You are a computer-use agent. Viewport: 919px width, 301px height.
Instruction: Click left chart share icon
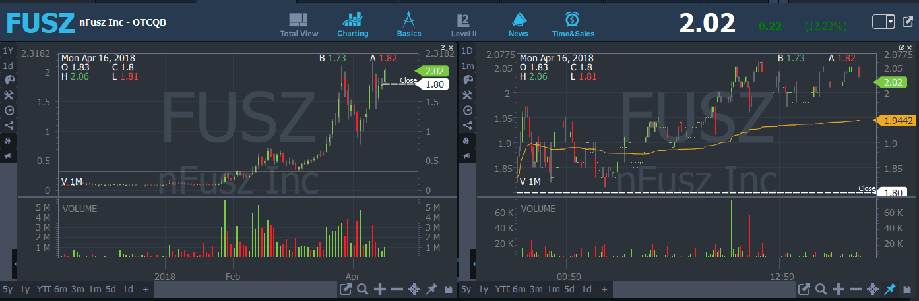click(x=8, y=125)
